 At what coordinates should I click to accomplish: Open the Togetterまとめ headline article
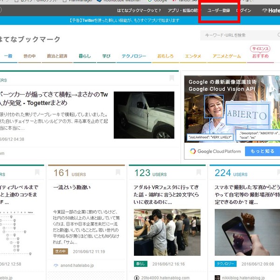point(54,98)
